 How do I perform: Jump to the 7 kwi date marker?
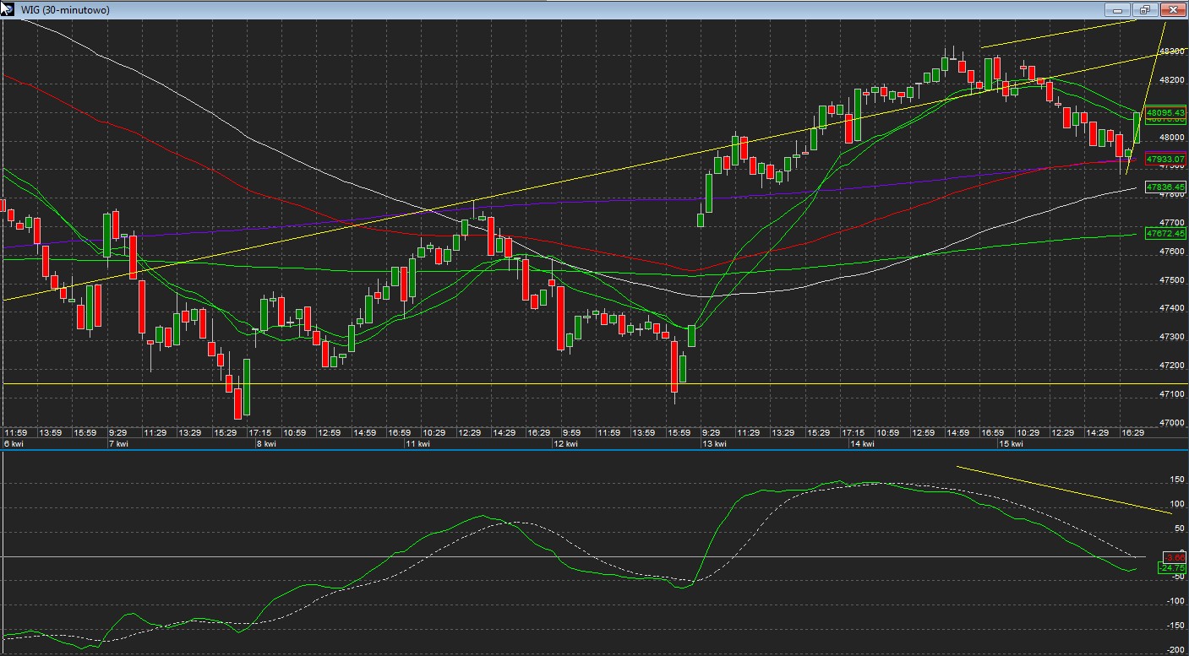pos(118,443)
